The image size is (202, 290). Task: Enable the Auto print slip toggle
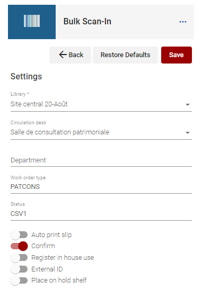[19, 235]
